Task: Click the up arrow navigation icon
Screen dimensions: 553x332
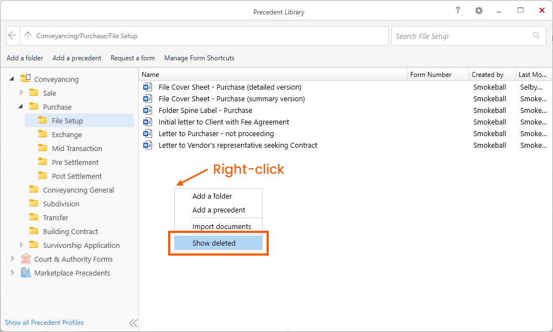Action: pyautogui.click(x=28, y=36)
